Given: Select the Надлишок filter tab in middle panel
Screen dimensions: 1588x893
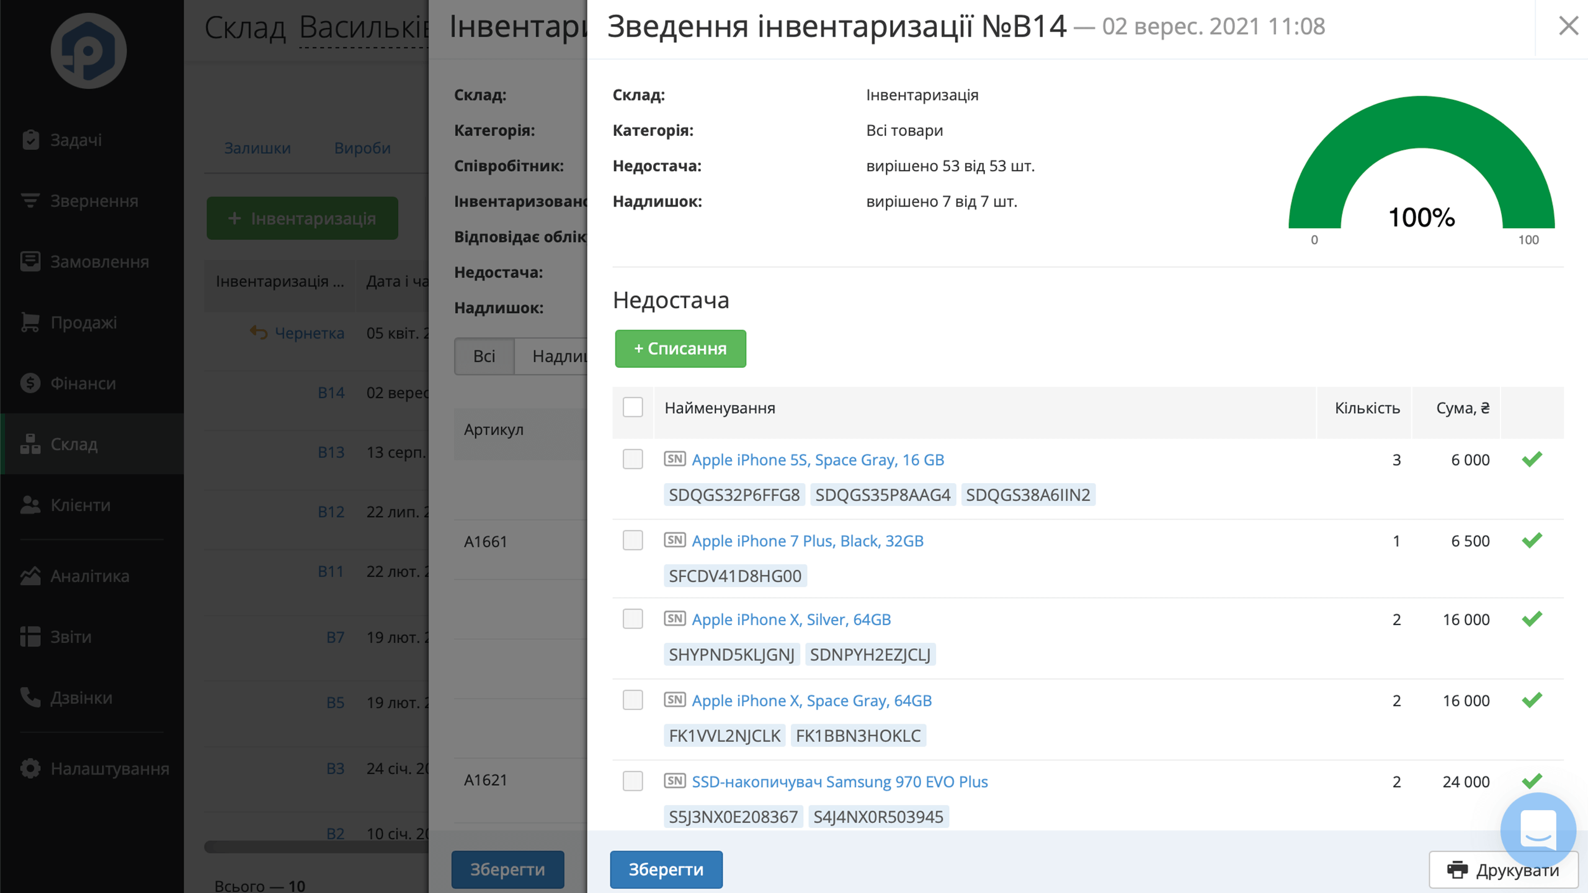Looking at the screenshot, I should tap(551, 356).
